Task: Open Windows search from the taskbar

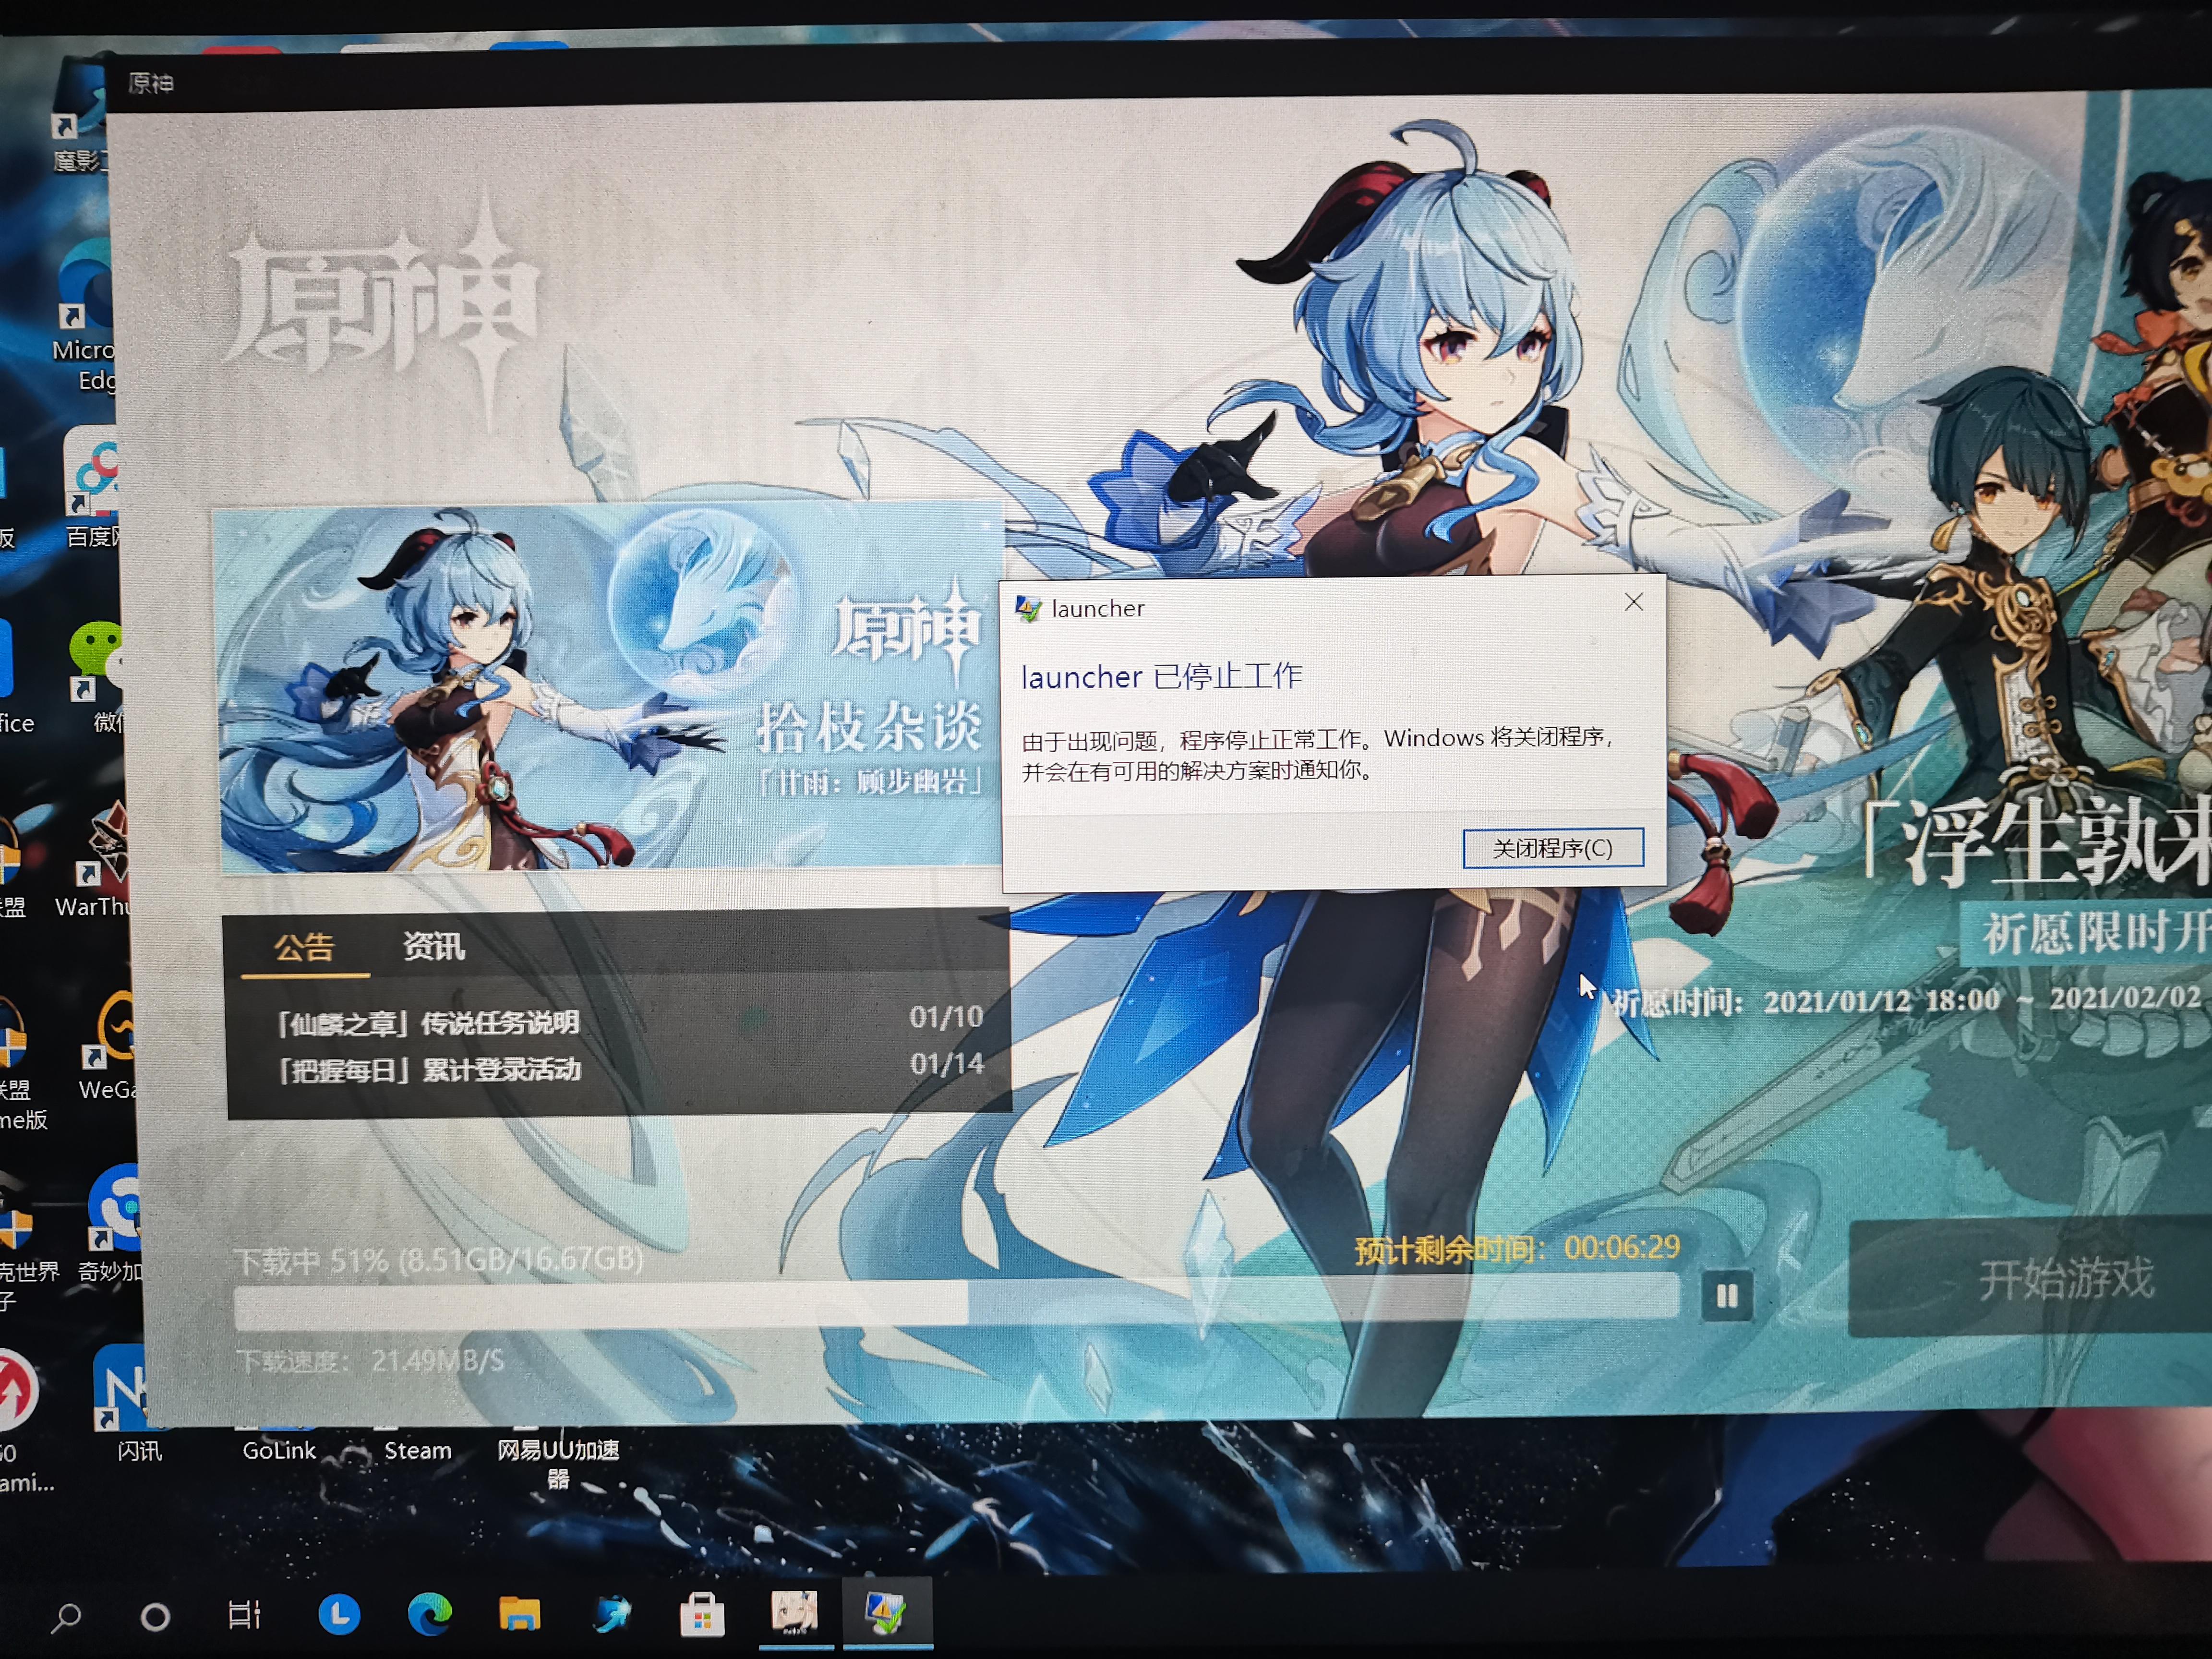Action: pyautogui.click(x=66, y=1615)
